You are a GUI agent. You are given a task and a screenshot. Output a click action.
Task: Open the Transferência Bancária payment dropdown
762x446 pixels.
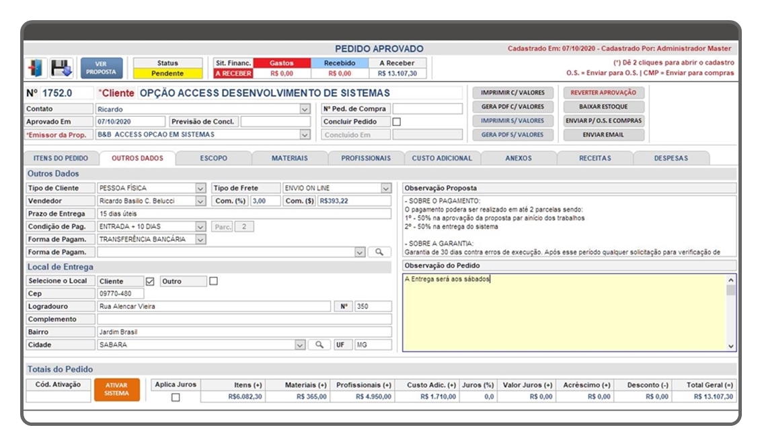click(x=200, y=239)
